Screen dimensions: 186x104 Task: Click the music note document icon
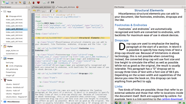point(24,2)
